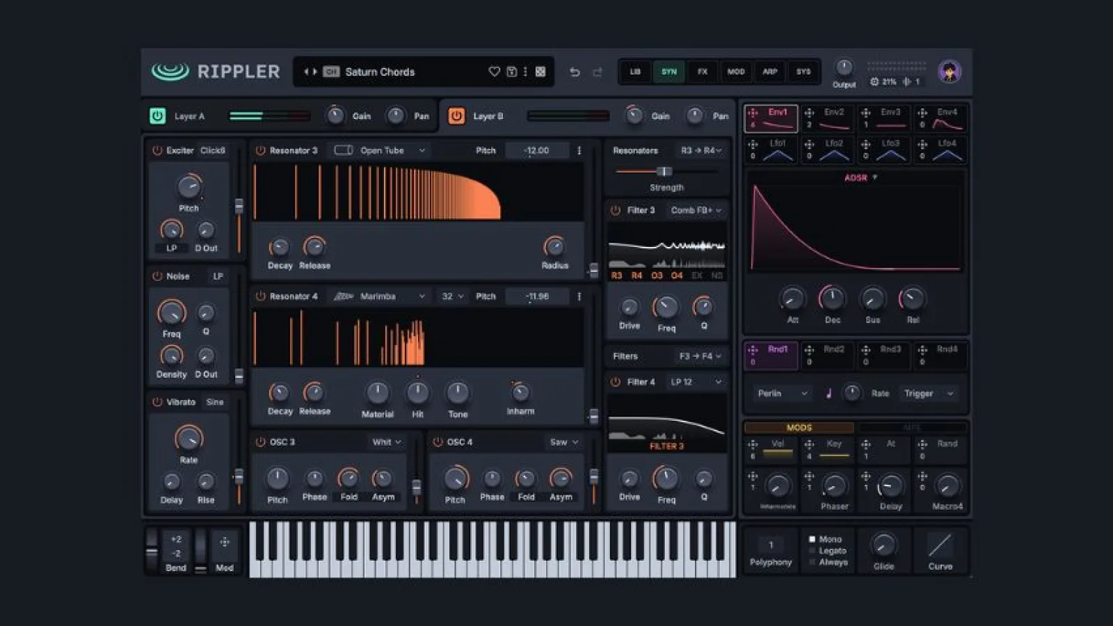Switch to the FX tab
Image resolution: width=1113 pixels, height=626 pixels.
coord(703,72)
